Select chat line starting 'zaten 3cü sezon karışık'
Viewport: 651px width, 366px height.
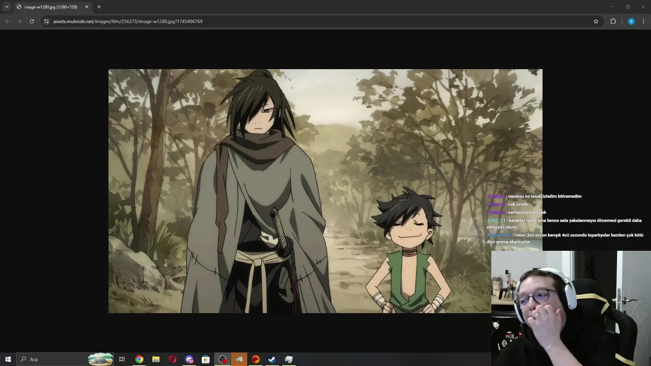pyautogui.click(x=565, y=238)
